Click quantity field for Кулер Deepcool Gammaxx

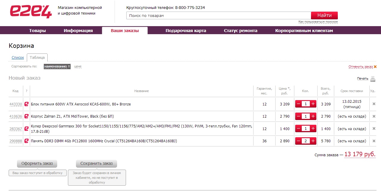point(306,129)
